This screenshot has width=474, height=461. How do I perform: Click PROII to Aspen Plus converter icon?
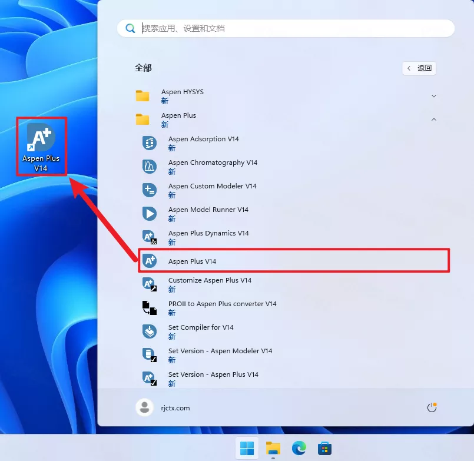point(150,308)
